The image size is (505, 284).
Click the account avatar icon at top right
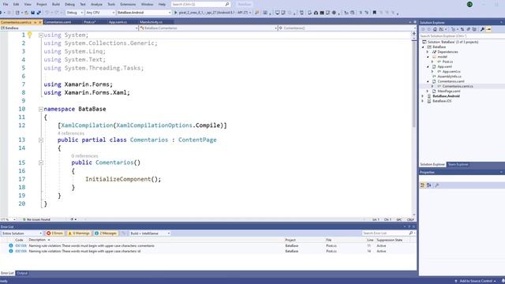tap(469, 4)
